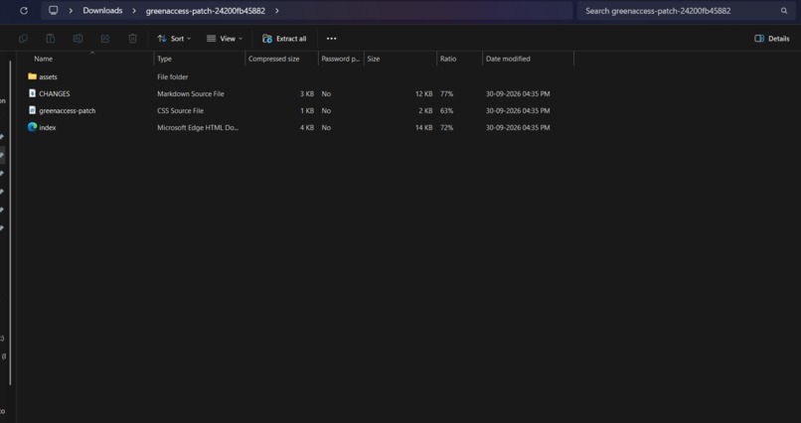801x423 pixels.
Task: Sort by the Name column header
Action: pos(85,59)
